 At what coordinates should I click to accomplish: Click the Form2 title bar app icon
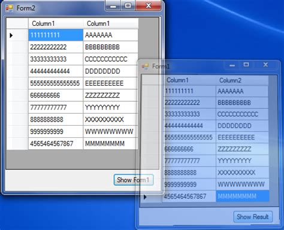[9, 8]
